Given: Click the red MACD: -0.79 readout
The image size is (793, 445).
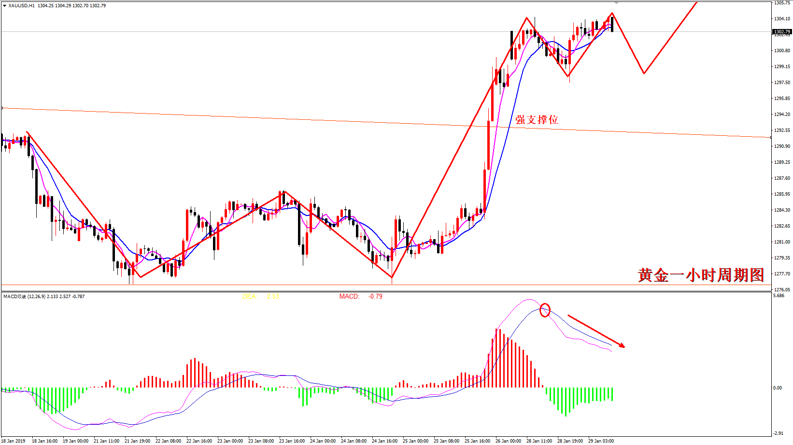Looking at the screenshot, I should (x=361, y=297).
